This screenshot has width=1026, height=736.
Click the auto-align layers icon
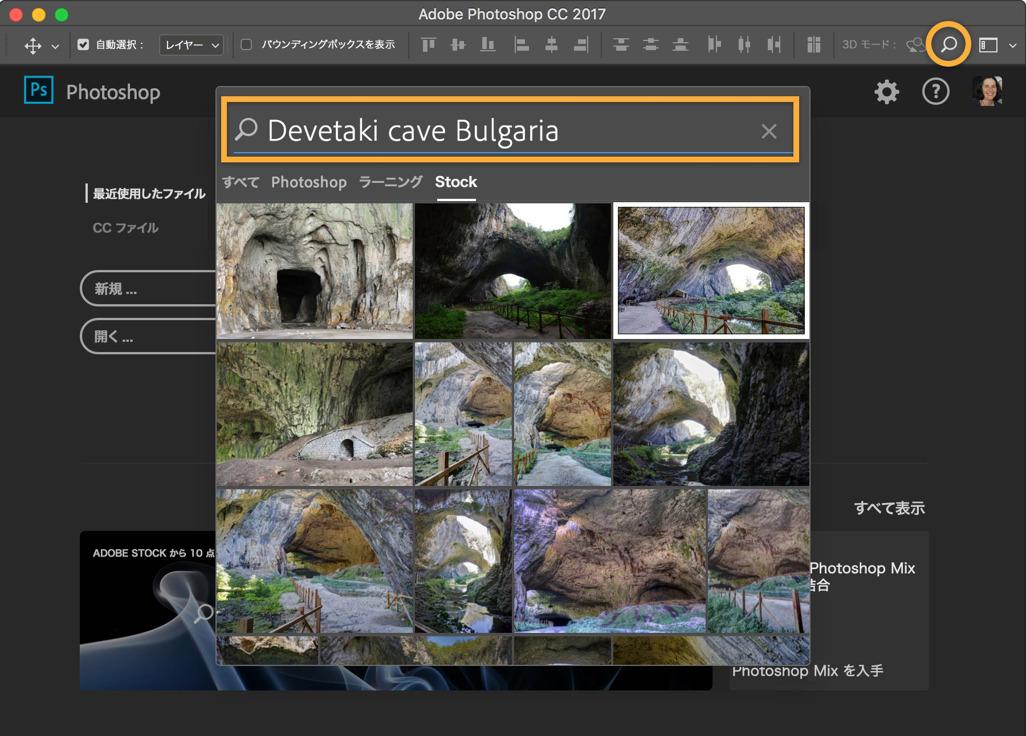click(813, 44)
